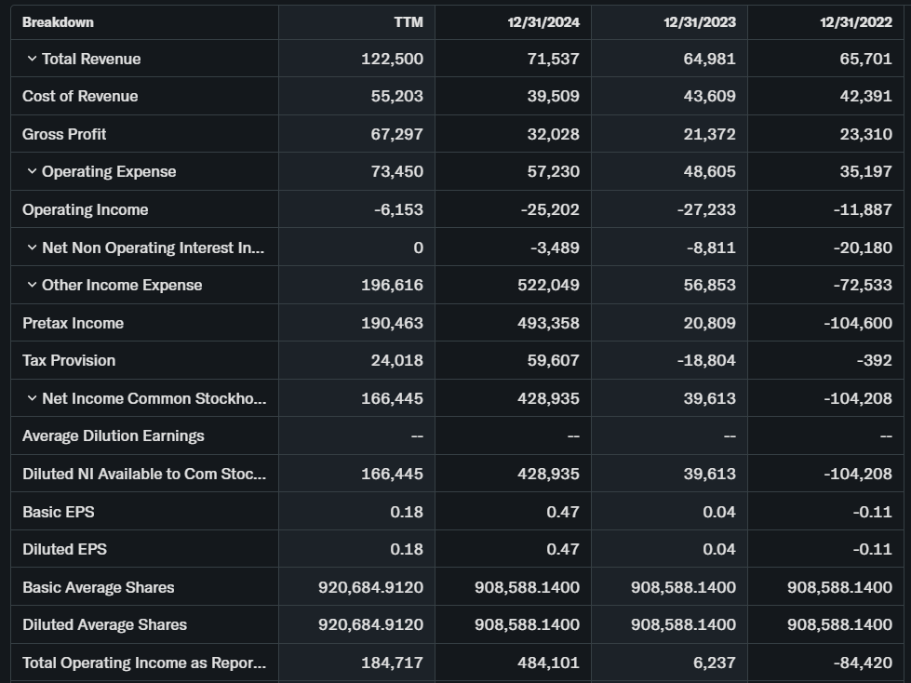Expand Net Income Common Stockholders chevron
The image size is (911, 683).
pos(32,398)
